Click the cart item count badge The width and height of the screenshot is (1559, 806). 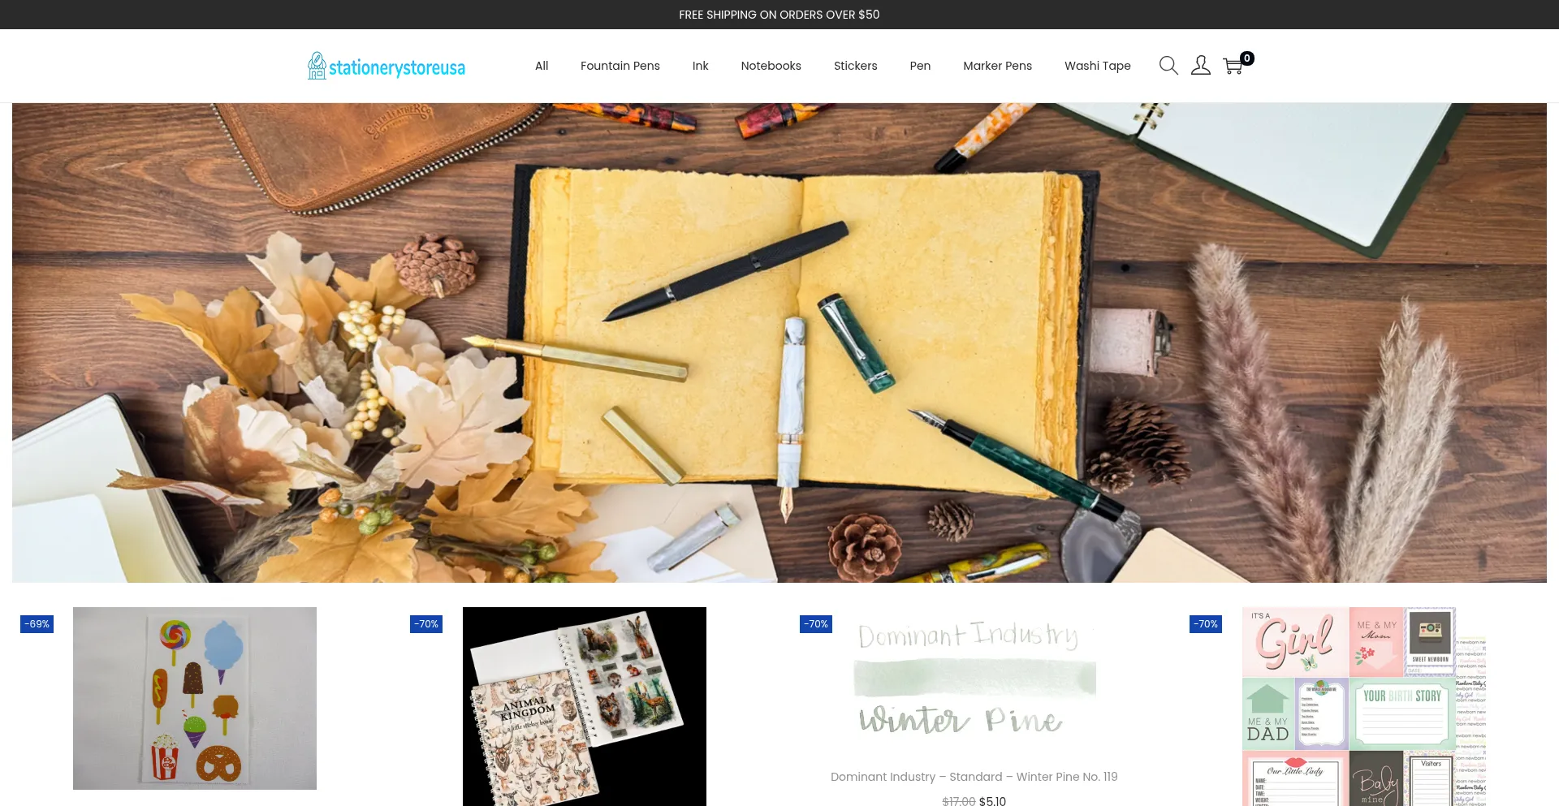pyautogui.click(x=1247, y=58)
